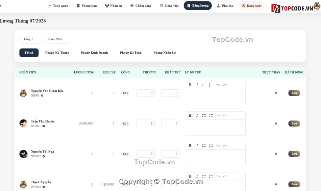Screen dimensions: 321x191
Task: Select the Tất cả department filter
Action: click(29, 53)
